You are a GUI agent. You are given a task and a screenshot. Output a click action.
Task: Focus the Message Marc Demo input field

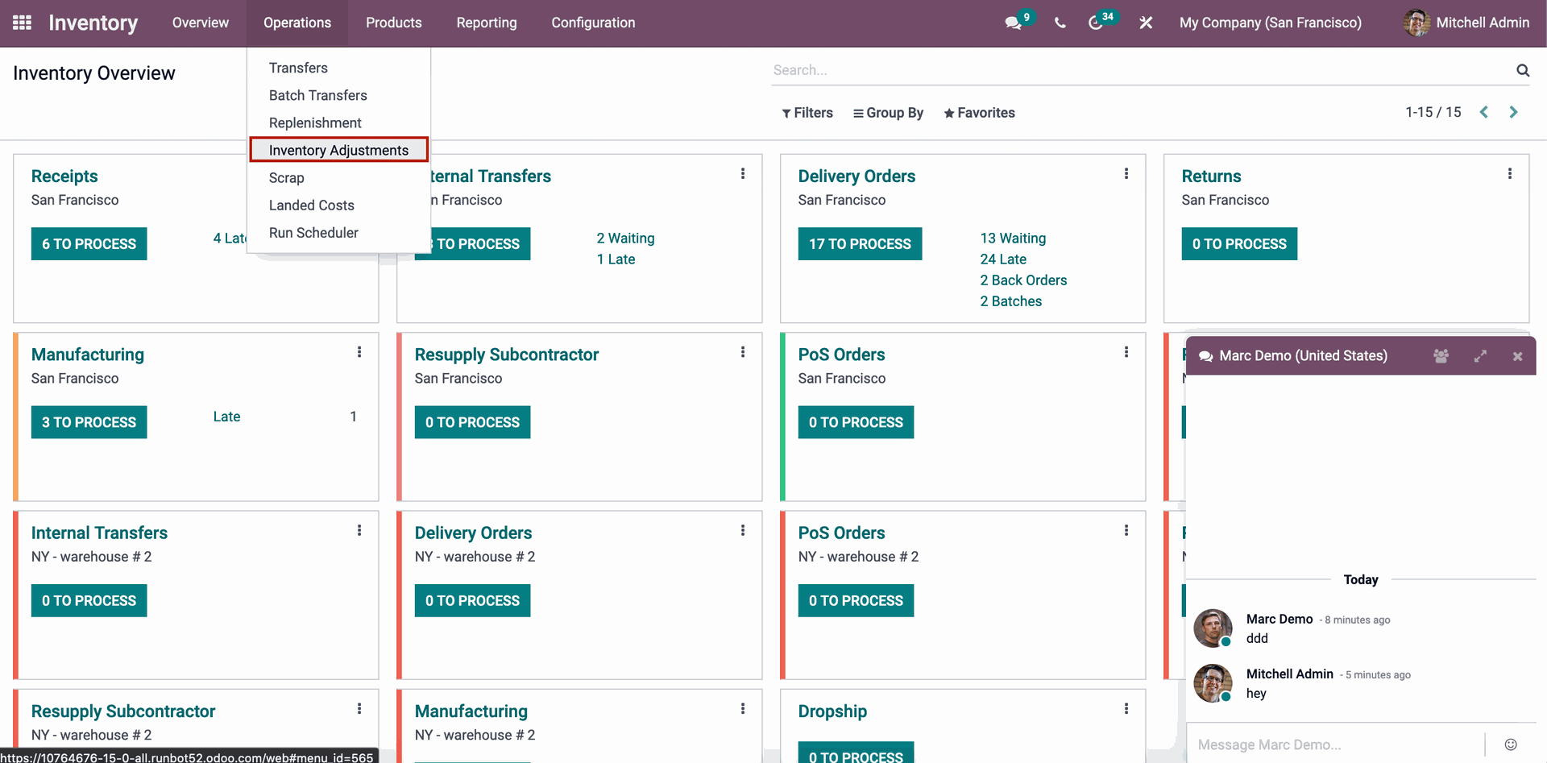click(x=1336, y=744)
